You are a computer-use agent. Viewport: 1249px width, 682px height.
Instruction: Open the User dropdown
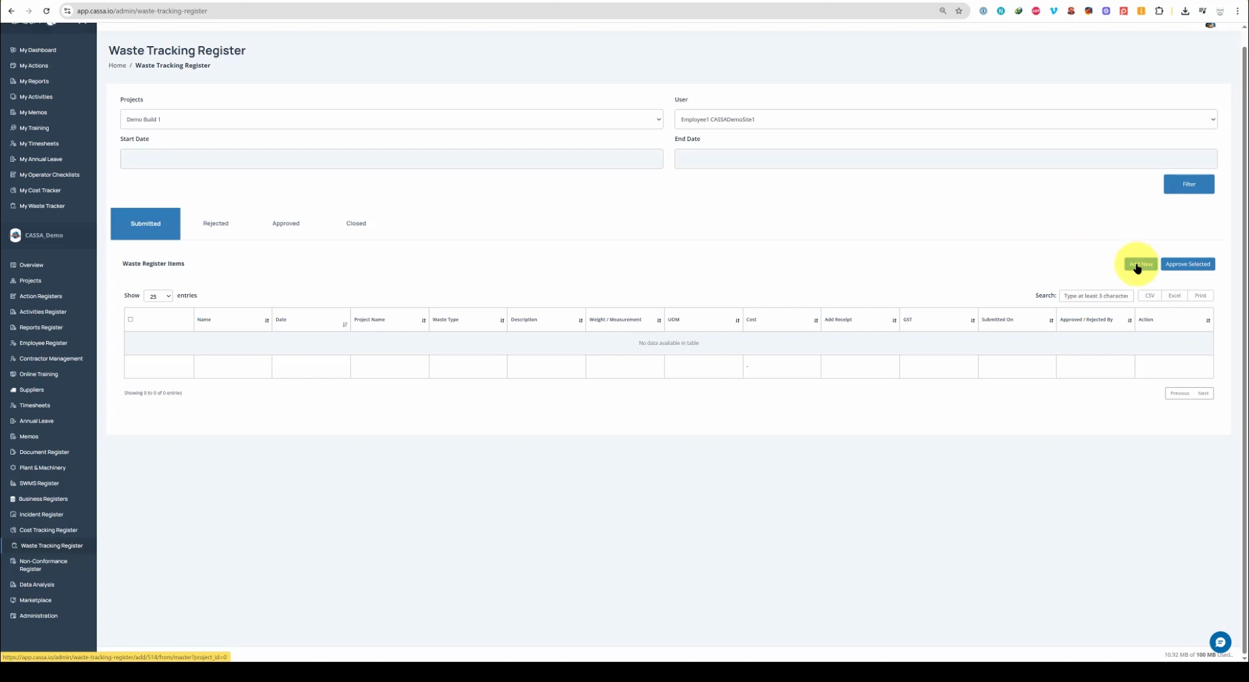(945, 119)
